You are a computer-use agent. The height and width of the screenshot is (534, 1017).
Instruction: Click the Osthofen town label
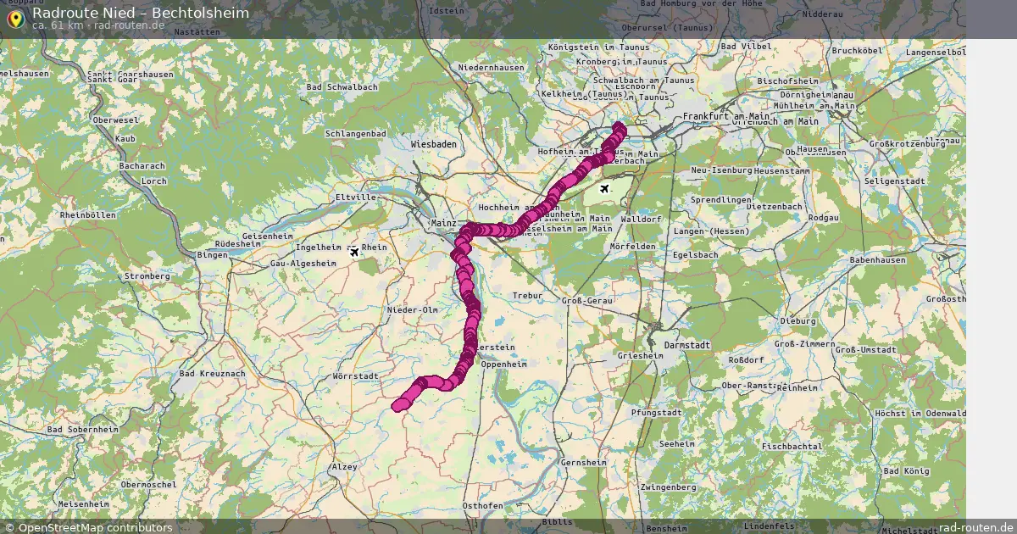[483, 505]
